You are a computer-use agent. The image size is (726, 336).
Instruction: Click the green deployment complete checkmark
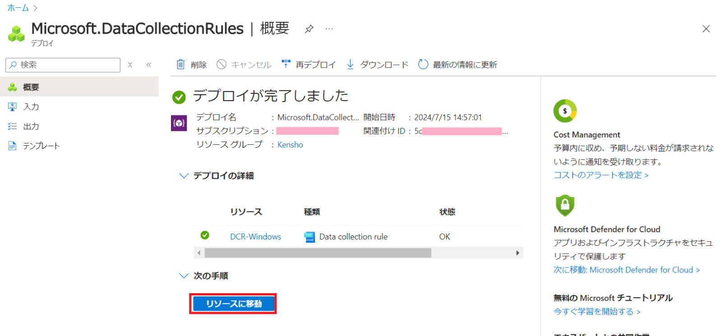click(x=179, y=97)
